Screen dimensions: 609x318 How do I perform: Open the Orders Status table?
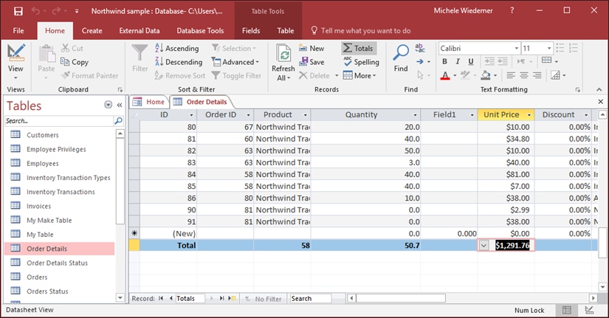click(x=47, y=291)
